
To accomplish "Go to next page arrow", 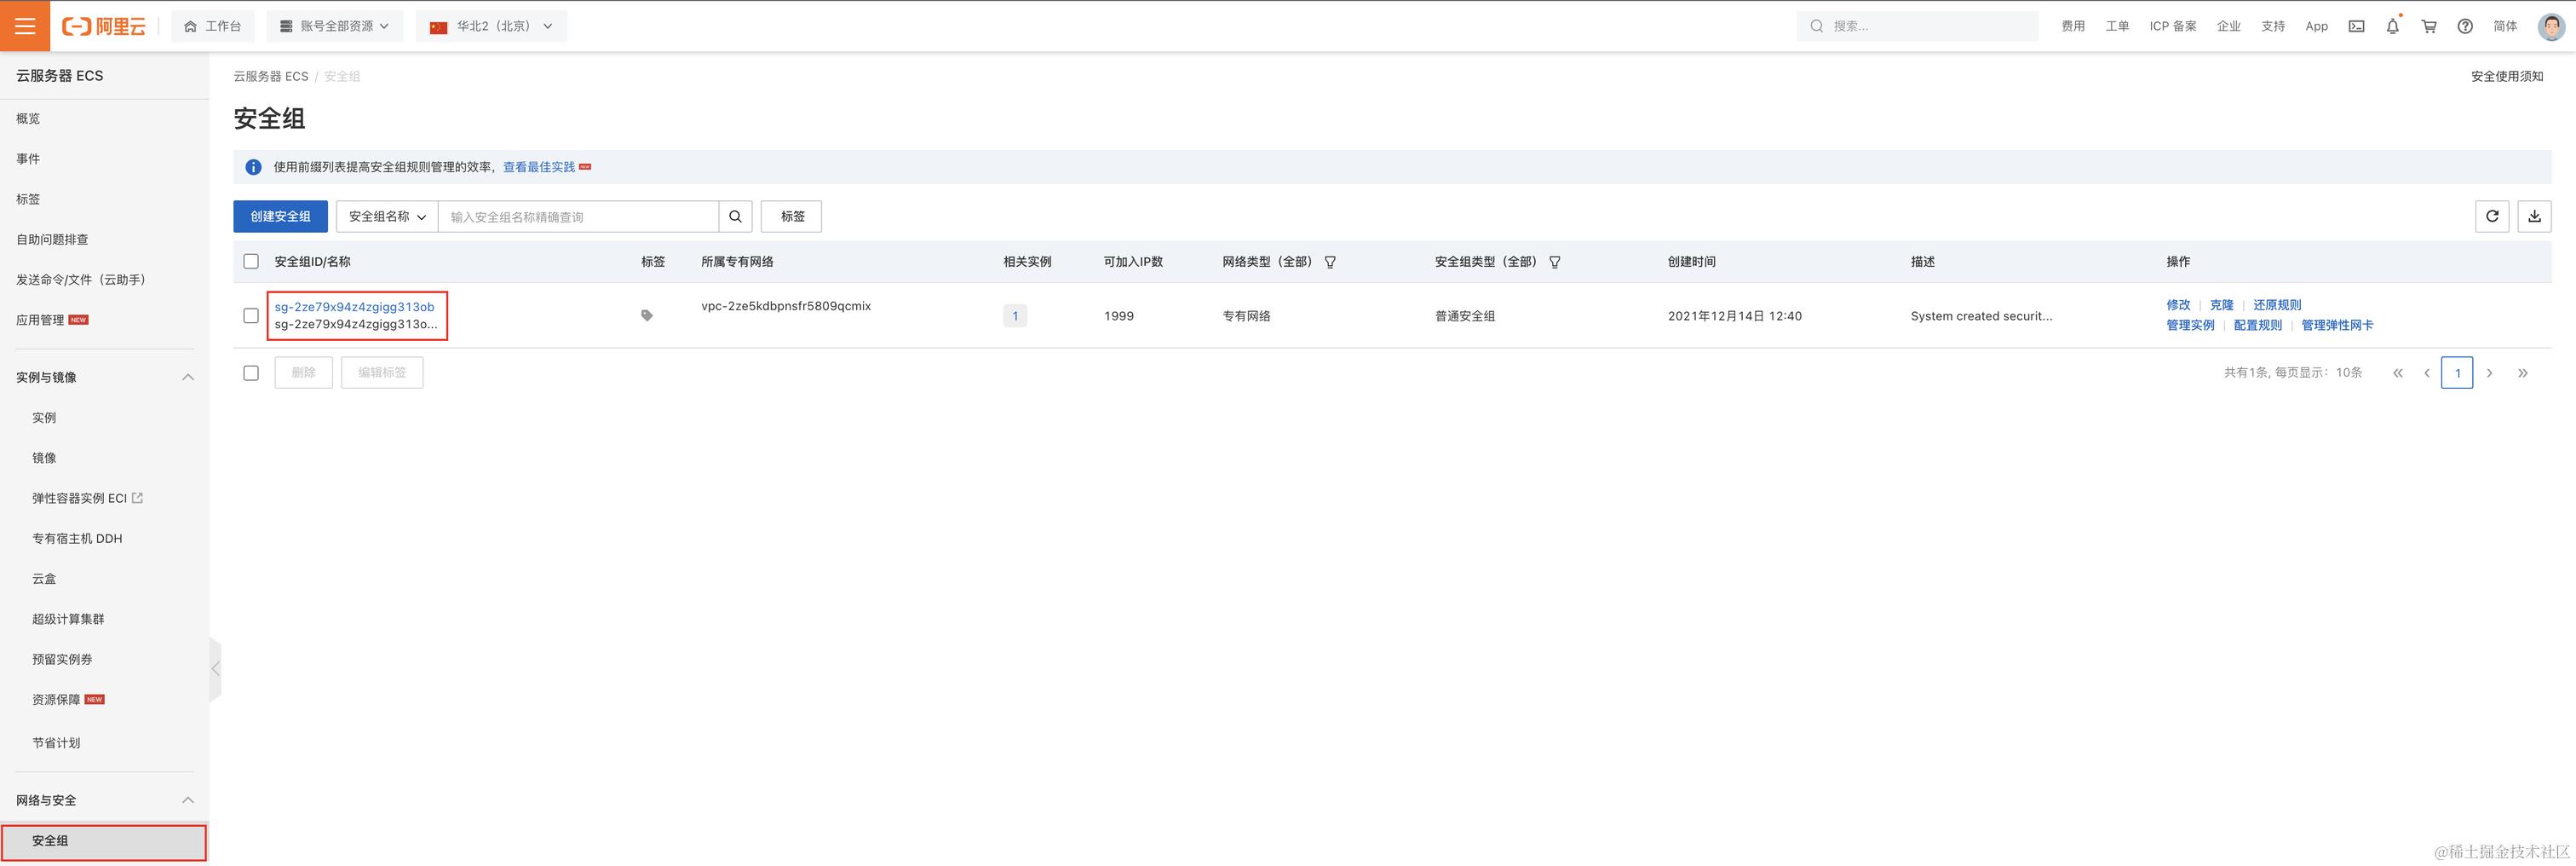I will [2490, 372].
